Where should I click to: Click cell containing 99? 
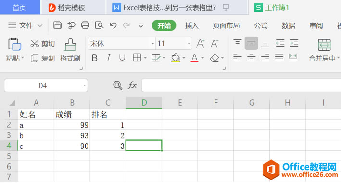72,125
